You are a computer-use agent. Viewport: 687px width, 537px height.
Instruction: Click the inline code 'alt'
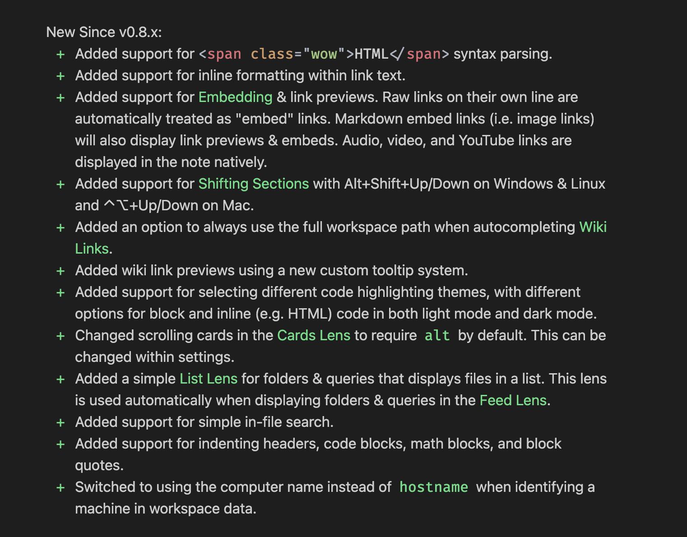pos(437,336)
